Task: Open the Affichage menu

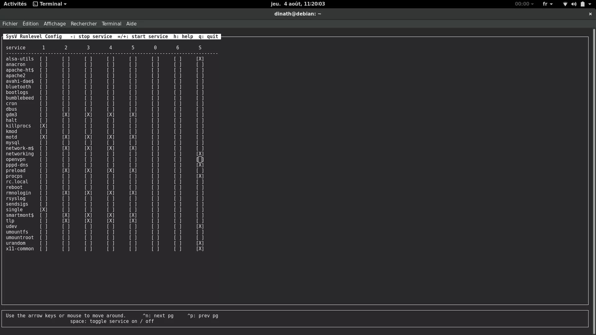Action: point(54,24)
